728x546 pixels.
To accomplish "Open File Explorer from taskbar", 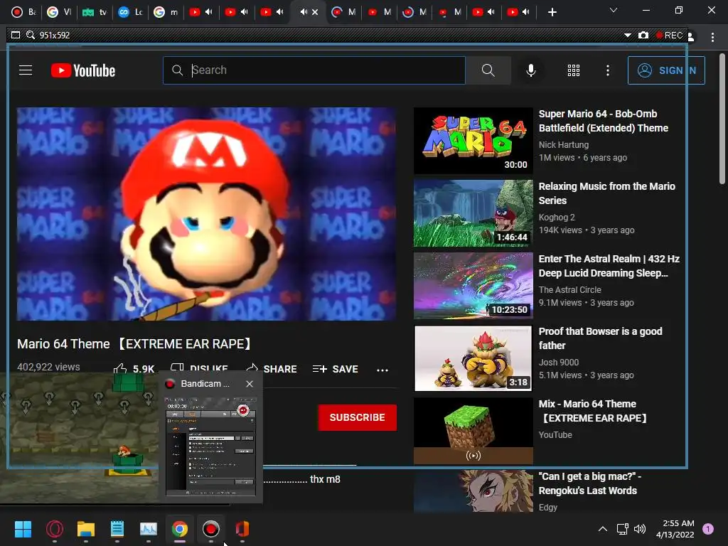I will coord(86,529).
